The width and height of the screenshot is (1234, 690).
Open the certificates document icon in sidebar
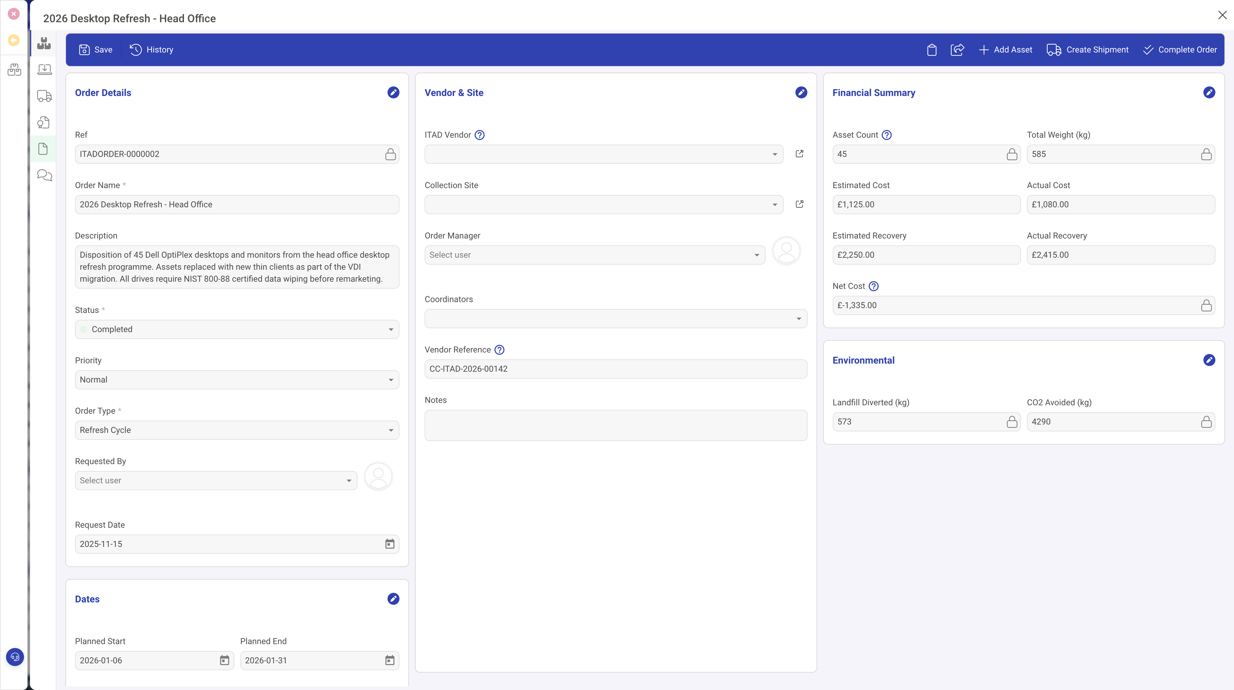[x=43, y=149]
